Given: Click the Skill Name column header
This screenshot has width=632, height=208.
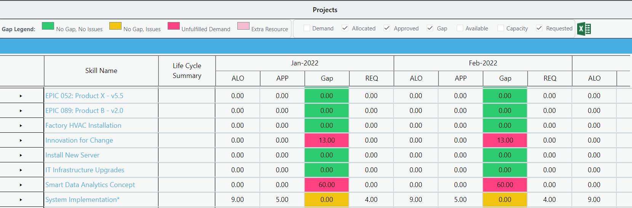Looking at the screenshot, I should click(x=101, y=71).
